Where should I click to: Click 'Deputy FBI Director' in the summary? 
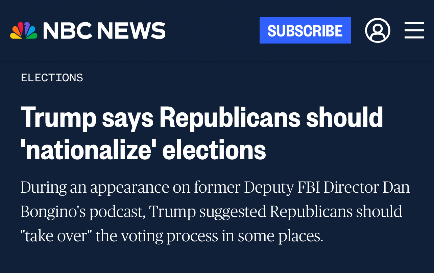click(311, 187)
